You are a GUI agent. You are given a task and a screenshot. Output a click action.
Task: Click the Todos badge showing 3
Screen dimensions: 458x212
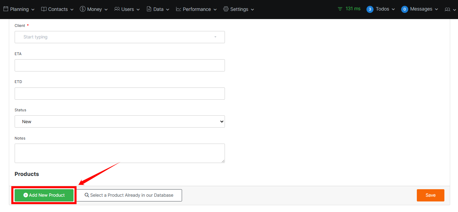pyautogui.click(x=370, y=9)
